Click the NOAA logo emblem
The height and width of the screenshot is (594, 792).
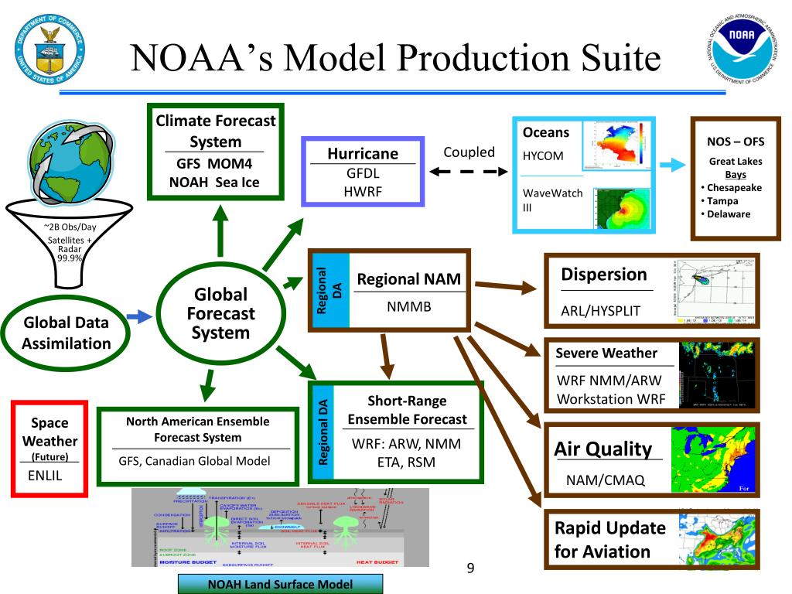[x=742, y=49]
